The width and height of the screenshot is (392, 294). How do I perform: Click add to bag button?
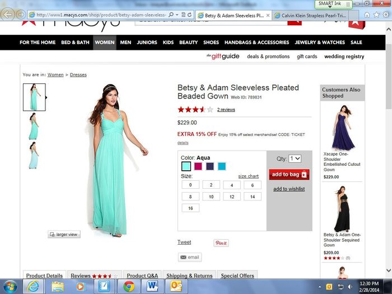click(x=289, y=174)
